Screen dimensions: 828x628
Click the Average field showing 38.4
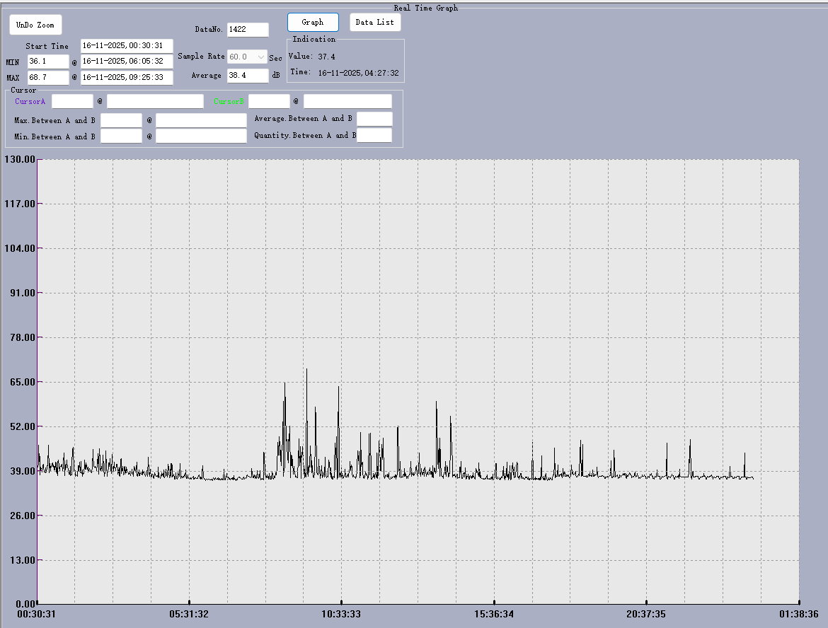click(248, 76)
